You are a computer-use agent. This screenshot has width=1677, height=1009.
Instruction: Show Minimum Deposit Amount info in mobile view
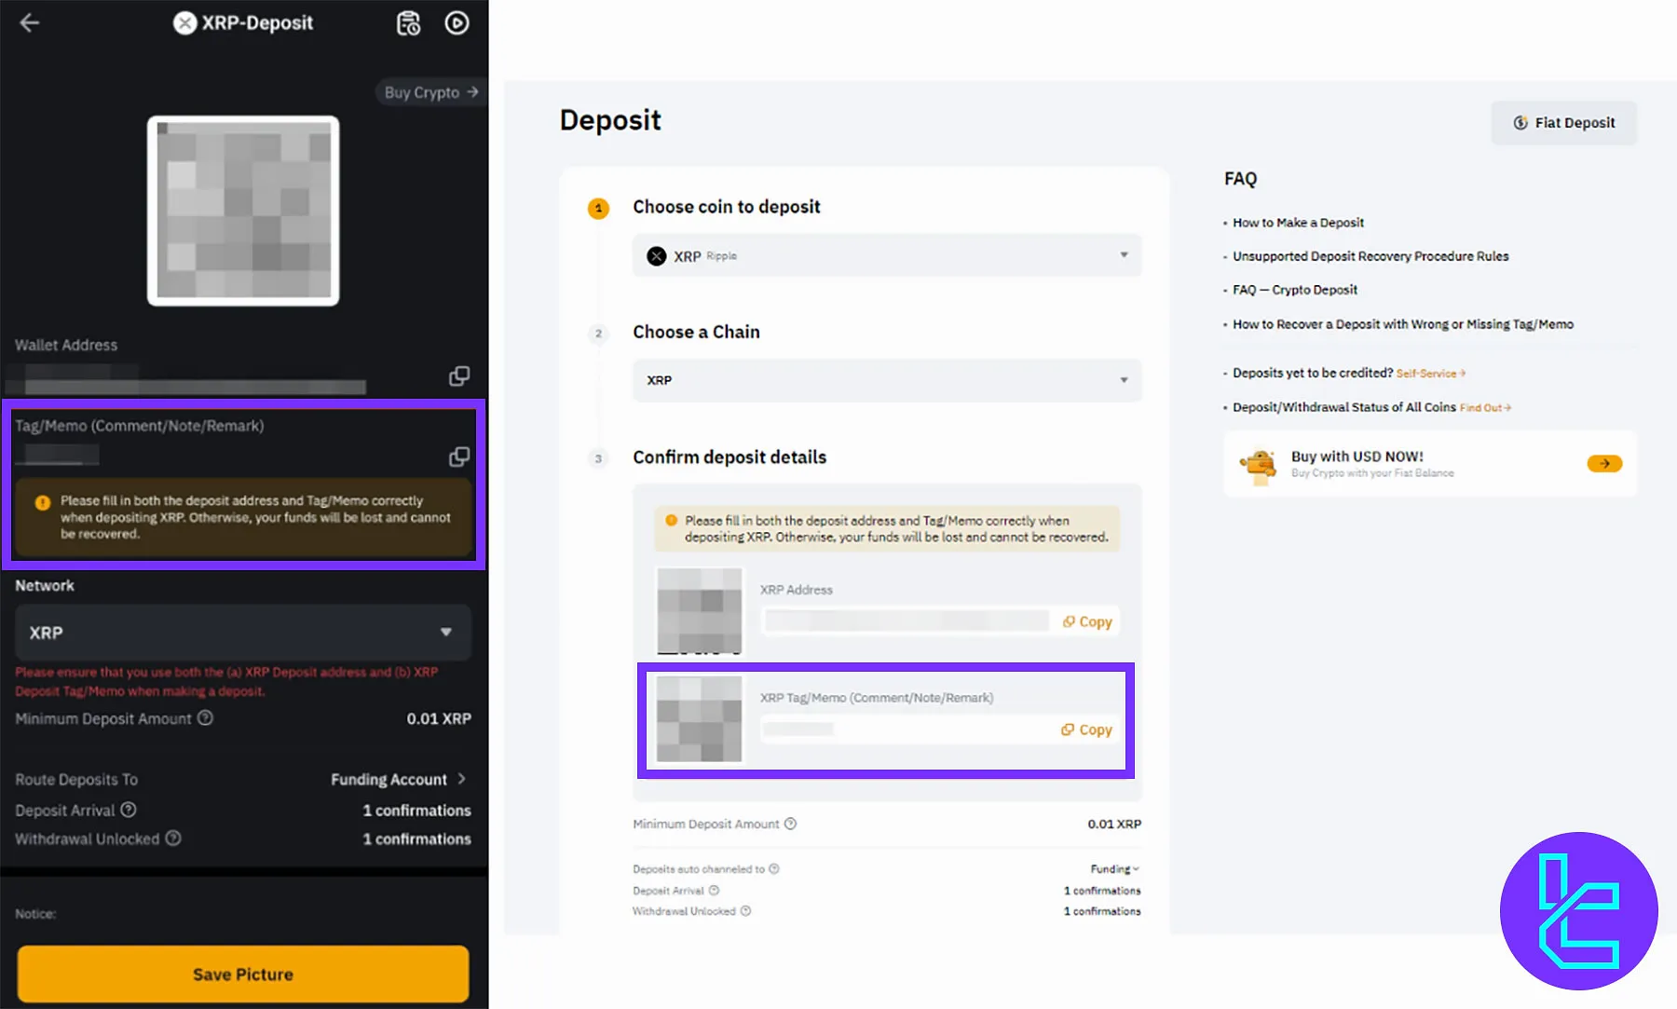(x=206, y=718)
